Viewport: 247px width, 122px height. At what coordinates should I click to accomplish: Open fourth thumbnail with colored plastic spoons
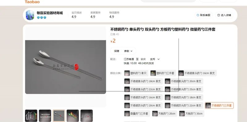point(73,116)
